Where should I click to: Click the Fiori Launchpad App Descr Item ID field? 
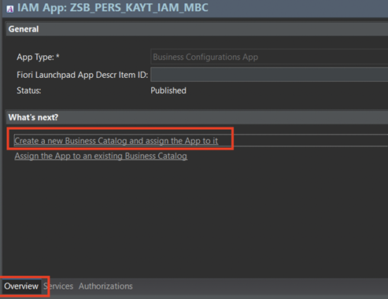point(269,75)
